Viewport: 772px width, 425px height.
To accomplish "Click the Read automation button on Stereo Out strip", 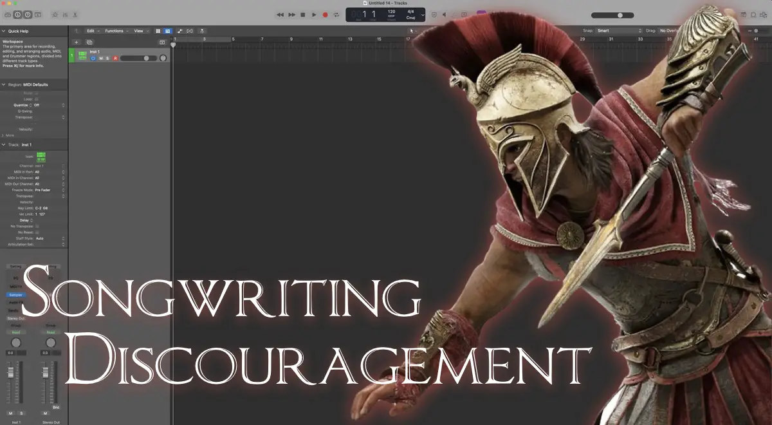I will (x=50, y=332).
